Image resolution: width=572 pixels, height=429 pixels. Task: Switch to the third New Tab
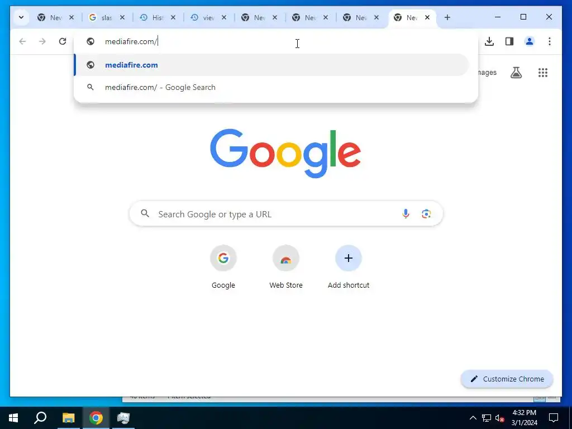[x=309, y=17]
